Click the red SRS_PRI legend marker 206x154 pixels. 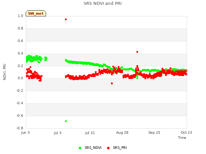tap(108, 148)
